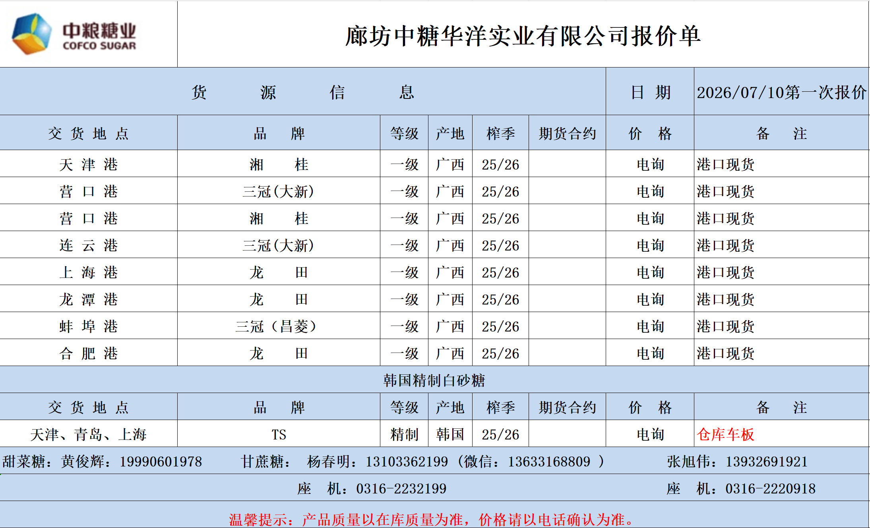Select 品牌 header above the 天津港 row
The width and height of the screenshot is (870, 528).
pos(279,133)
